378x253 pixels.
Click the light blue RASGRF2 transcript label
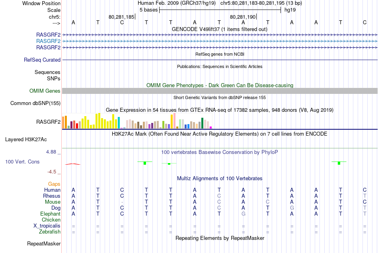pos(48,41)
